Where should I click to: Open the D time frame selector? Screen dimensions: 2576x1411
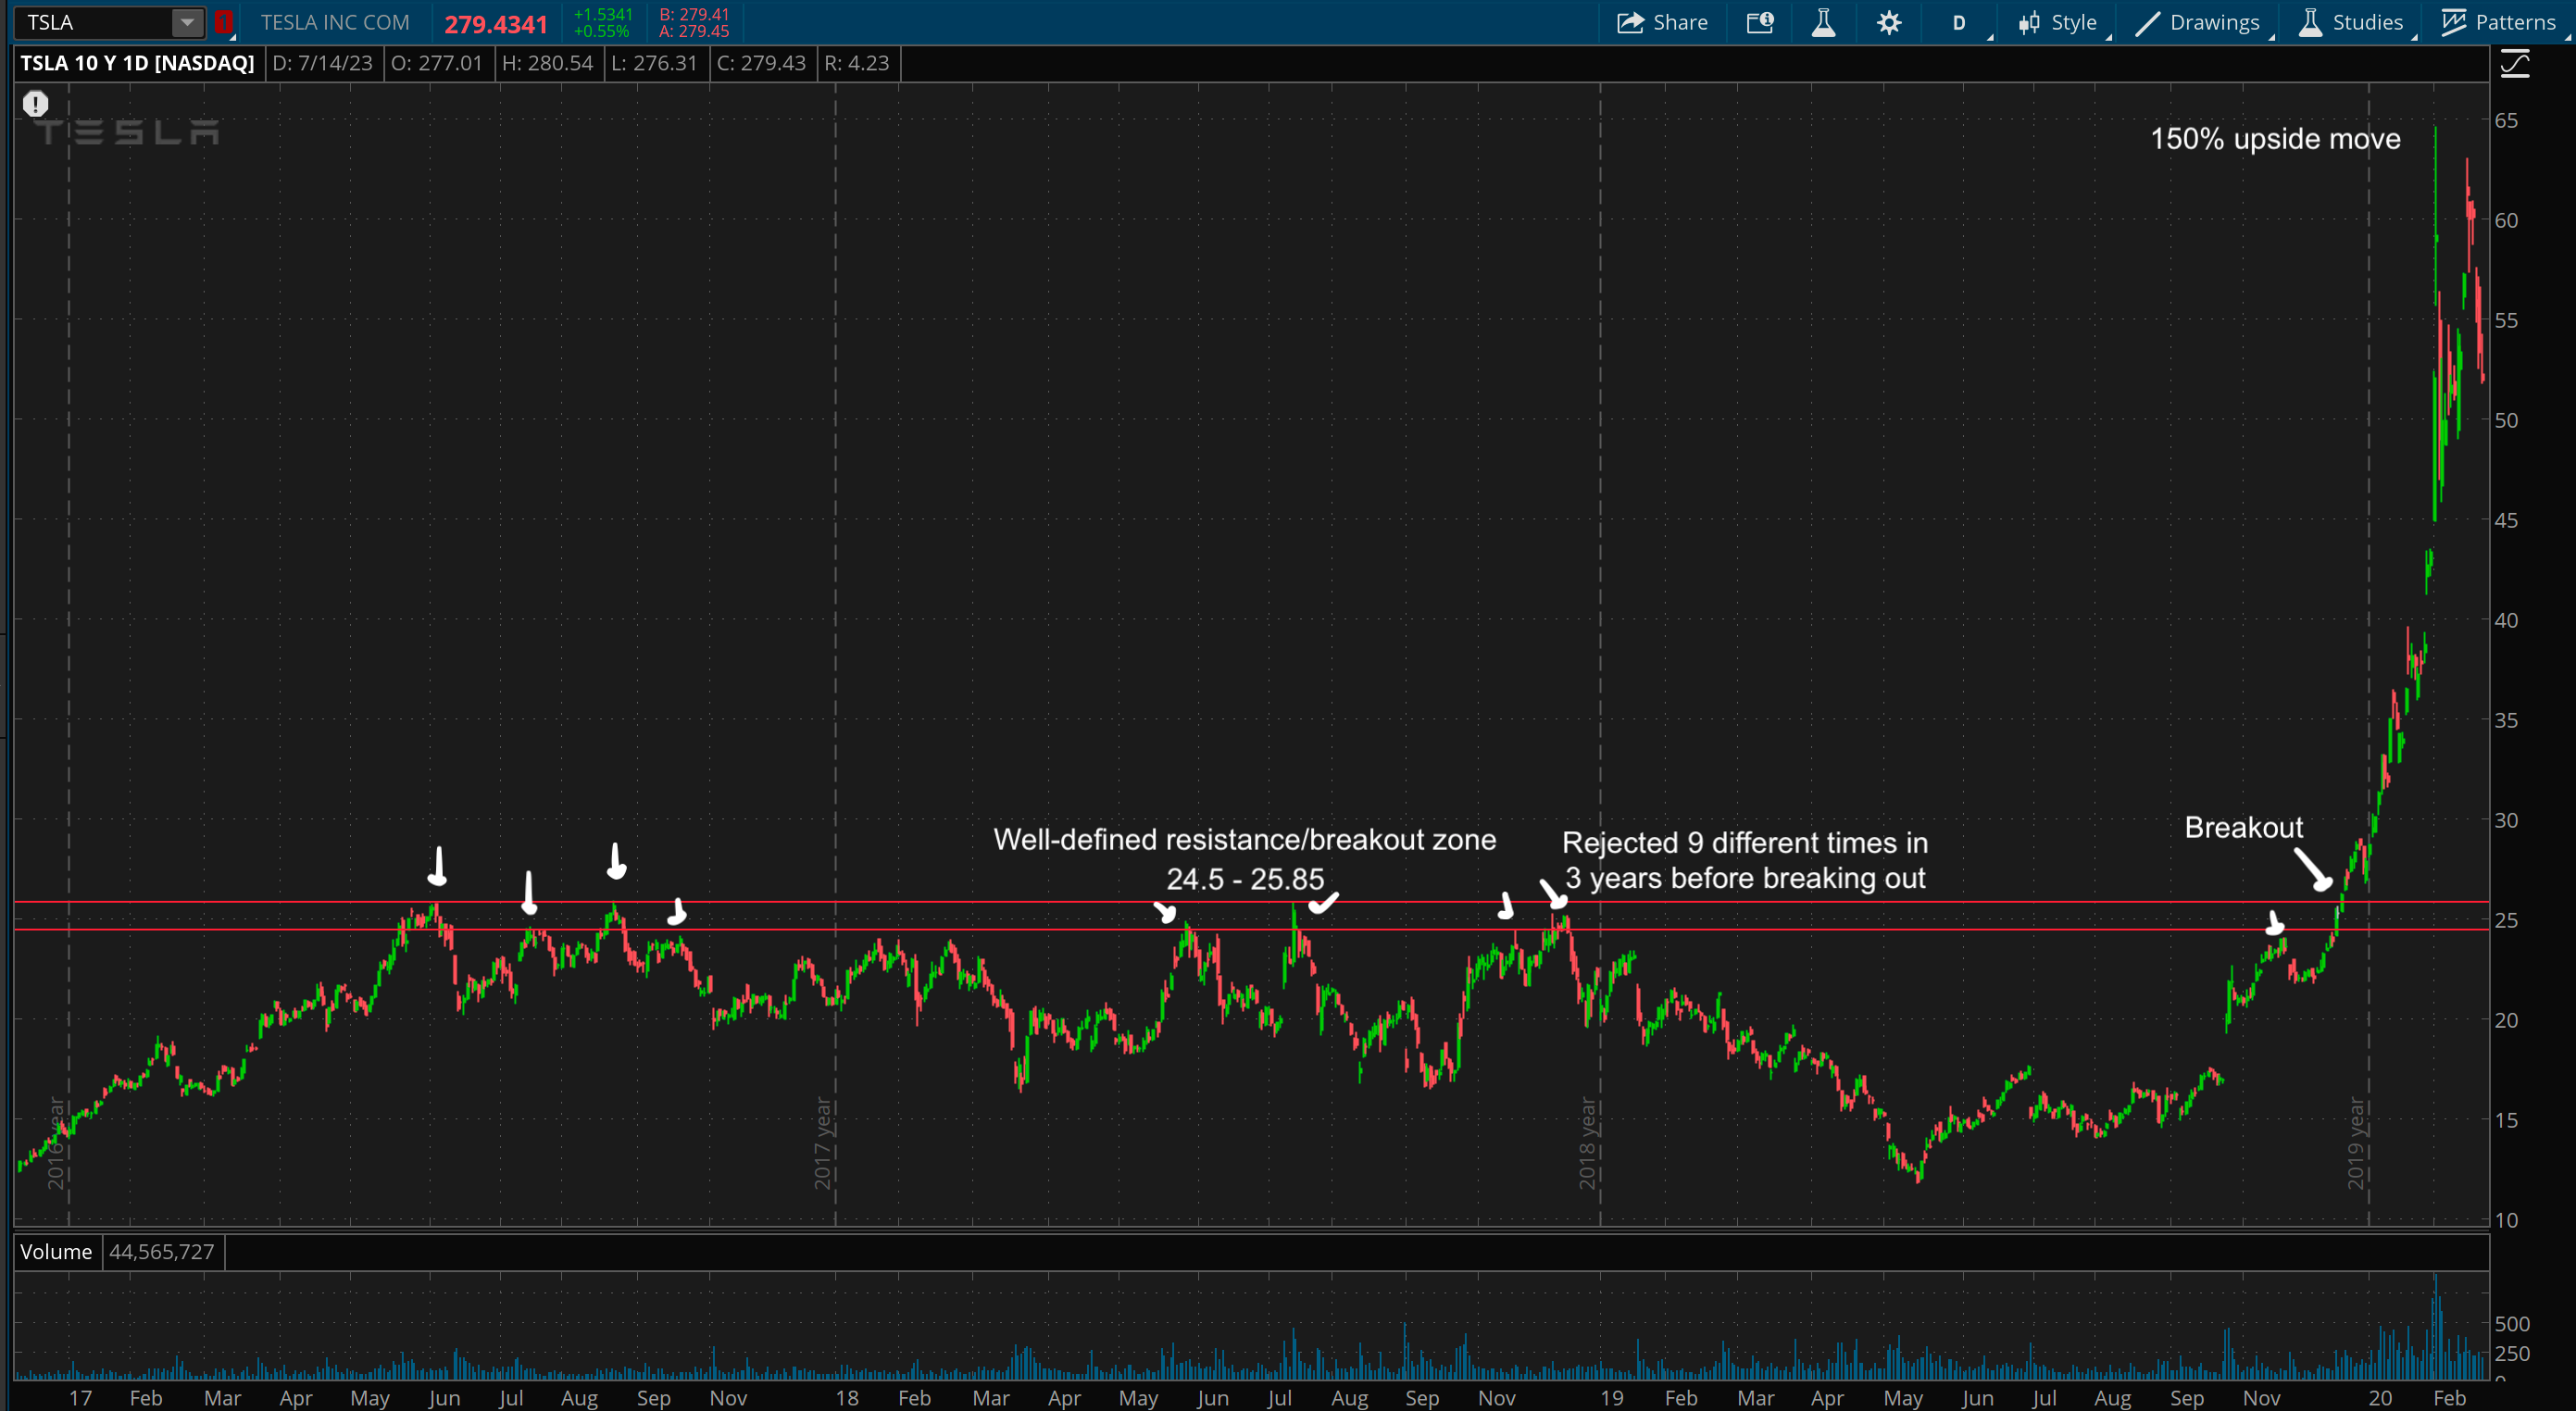[x=1959, y=22]
